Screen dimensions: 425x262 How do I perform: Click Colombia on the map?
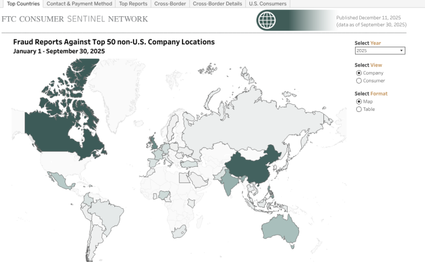point(88,200)
